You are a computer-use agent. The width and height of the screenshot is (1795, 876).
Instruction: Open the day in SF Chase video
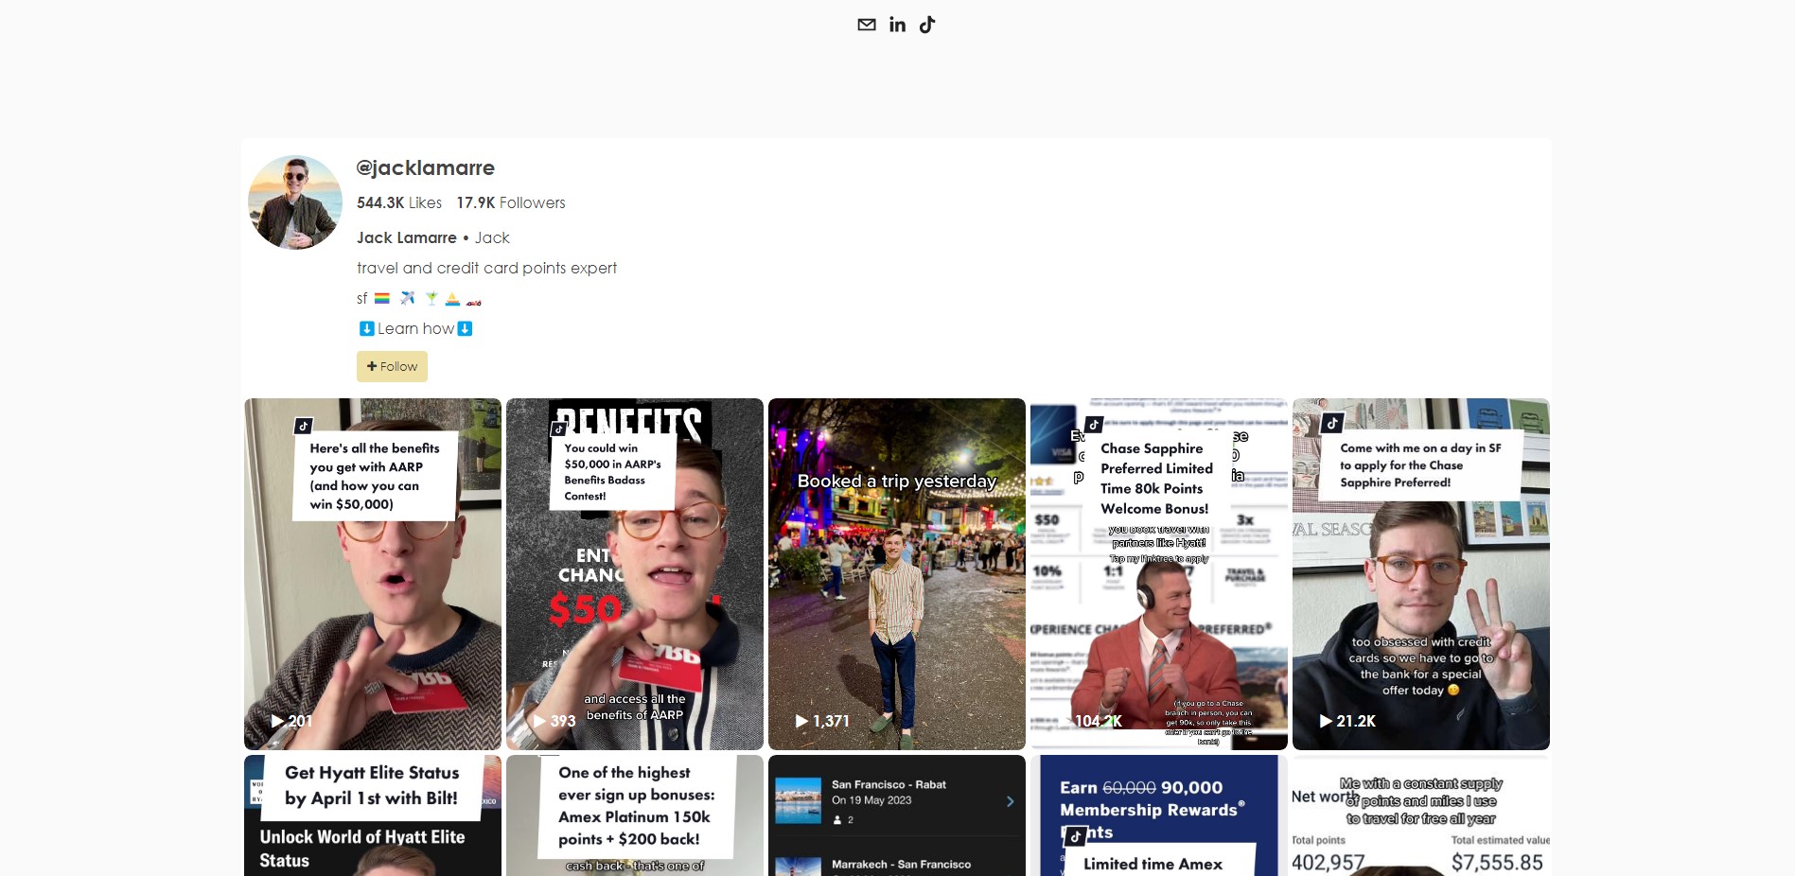pos(1421,574)
